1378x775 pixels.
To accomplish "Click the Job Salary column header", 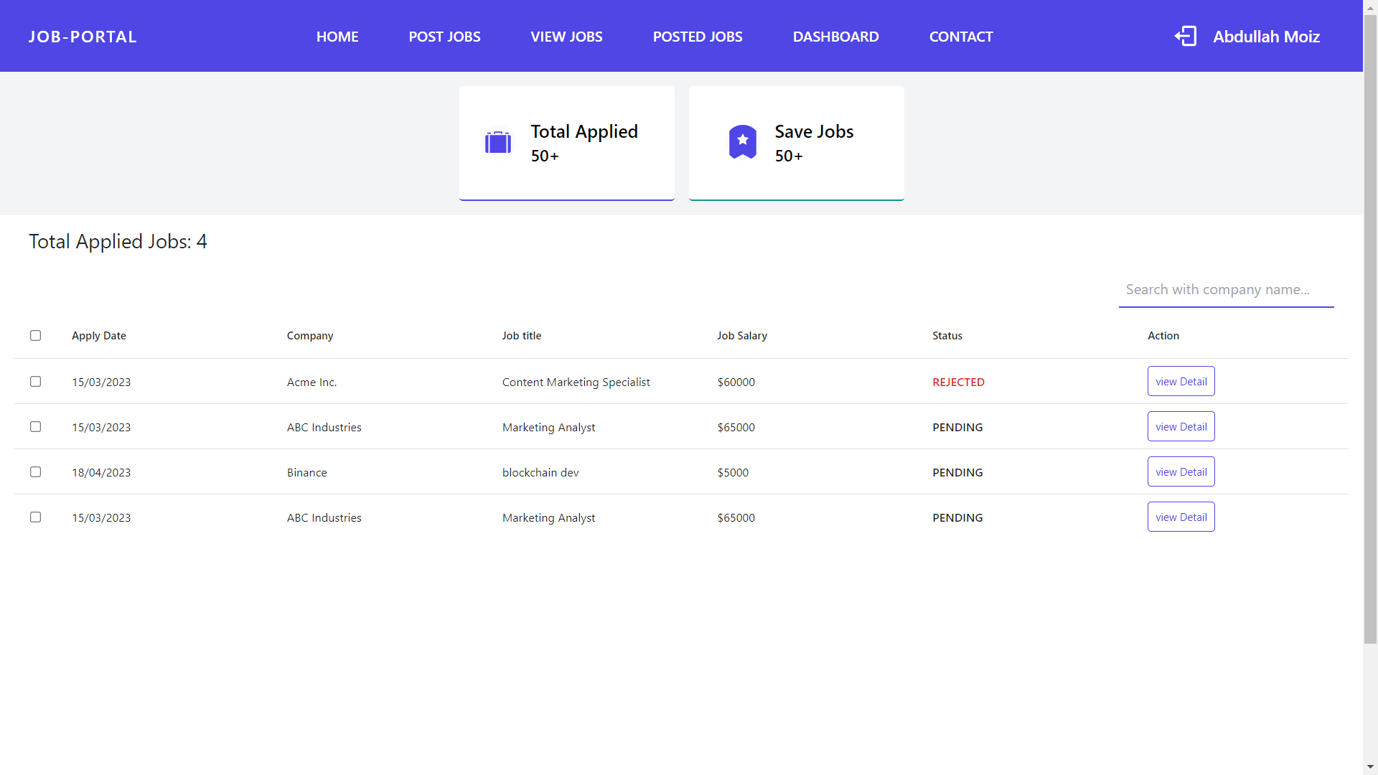I will coord(742,336).
